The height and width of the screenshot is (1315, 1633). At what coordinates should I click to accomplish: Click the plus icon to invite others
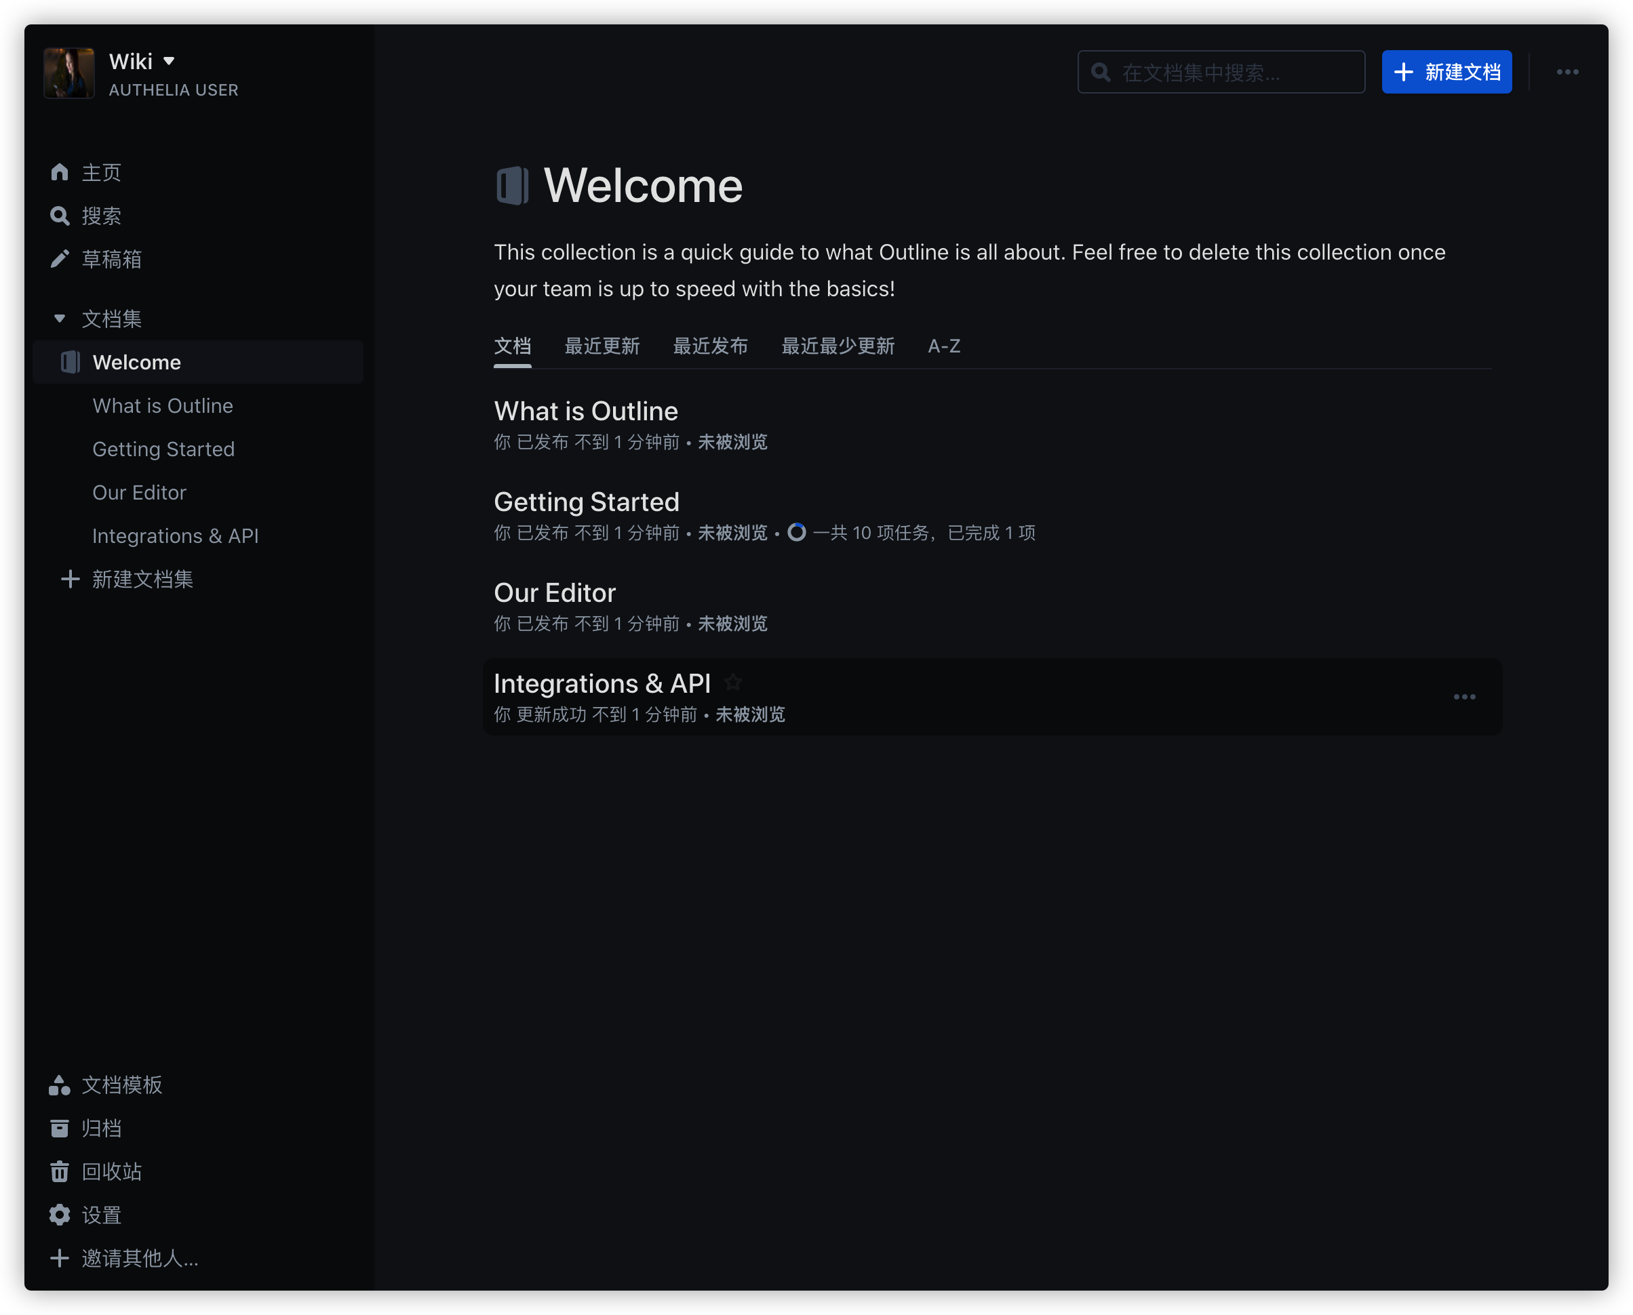60,1258
